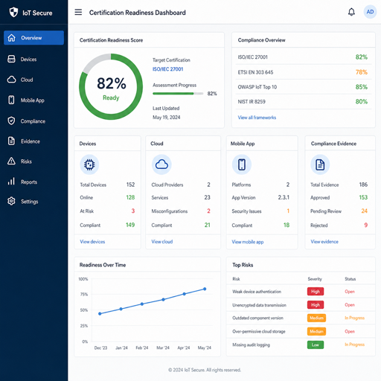
Task: Click Over-permissive cloud storage risk
Action: 259,331
